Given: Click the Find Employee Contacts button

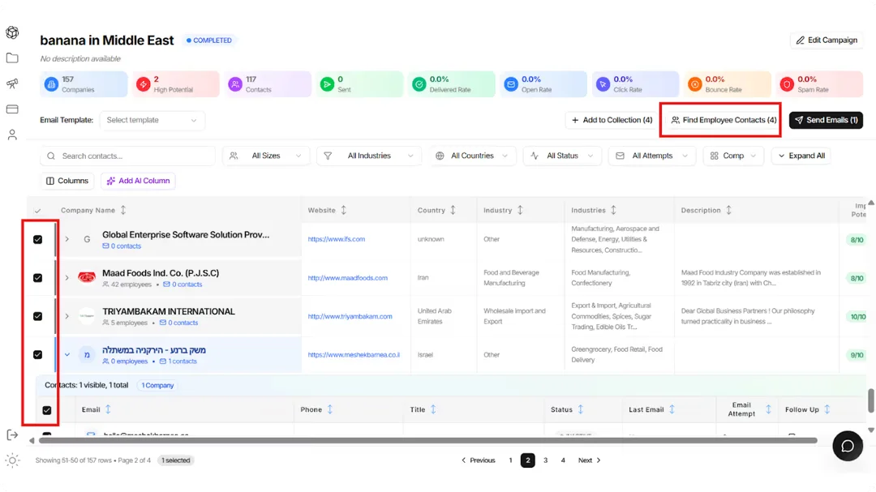Looking at the screenshot, I should [720, 120].
